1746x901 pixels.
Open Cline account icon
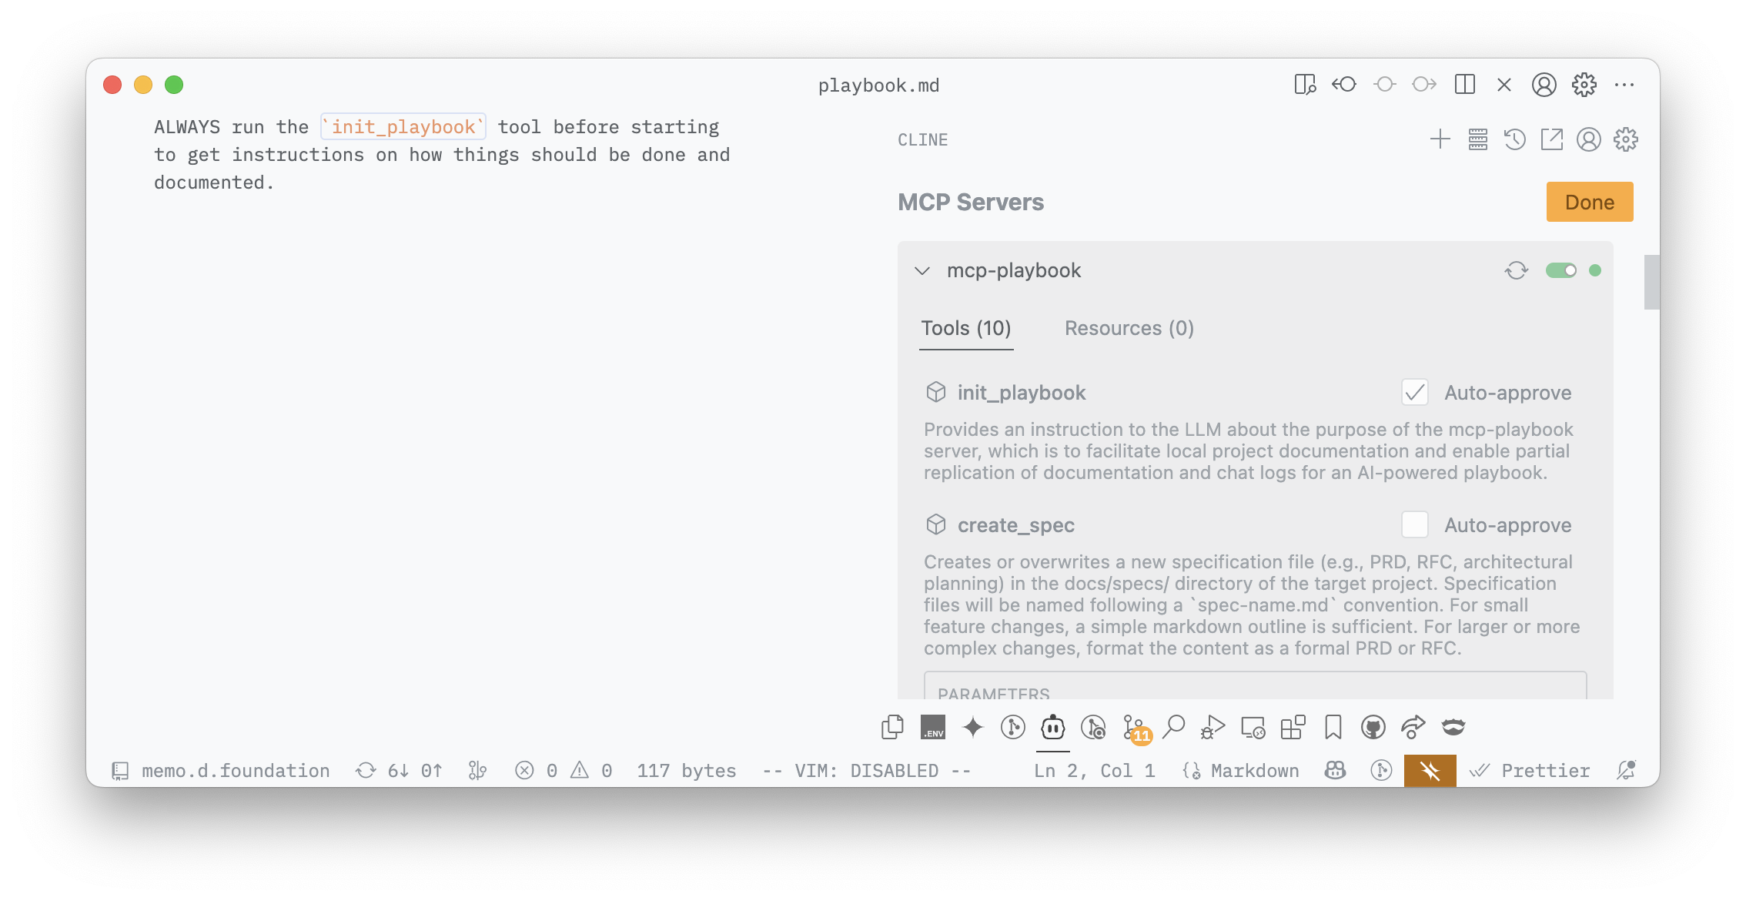click(1588, 139)
